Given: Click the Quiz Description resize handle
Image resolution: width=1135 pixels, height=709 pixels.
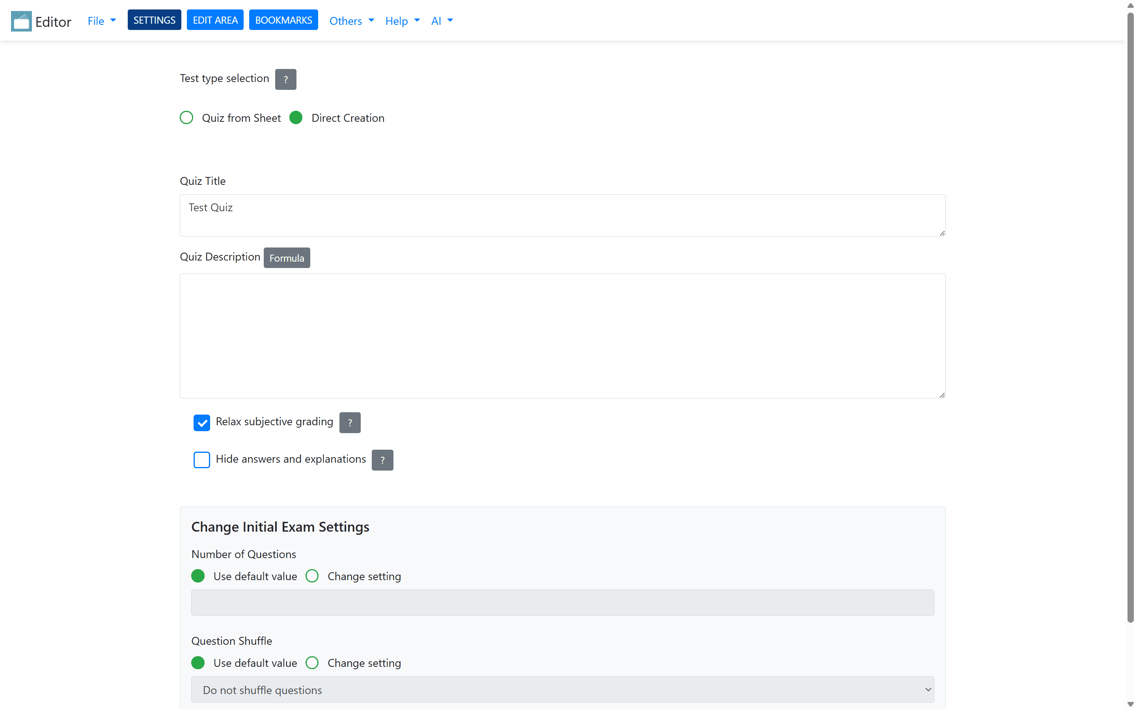Looking at the screenshot, I should point(942,395).
